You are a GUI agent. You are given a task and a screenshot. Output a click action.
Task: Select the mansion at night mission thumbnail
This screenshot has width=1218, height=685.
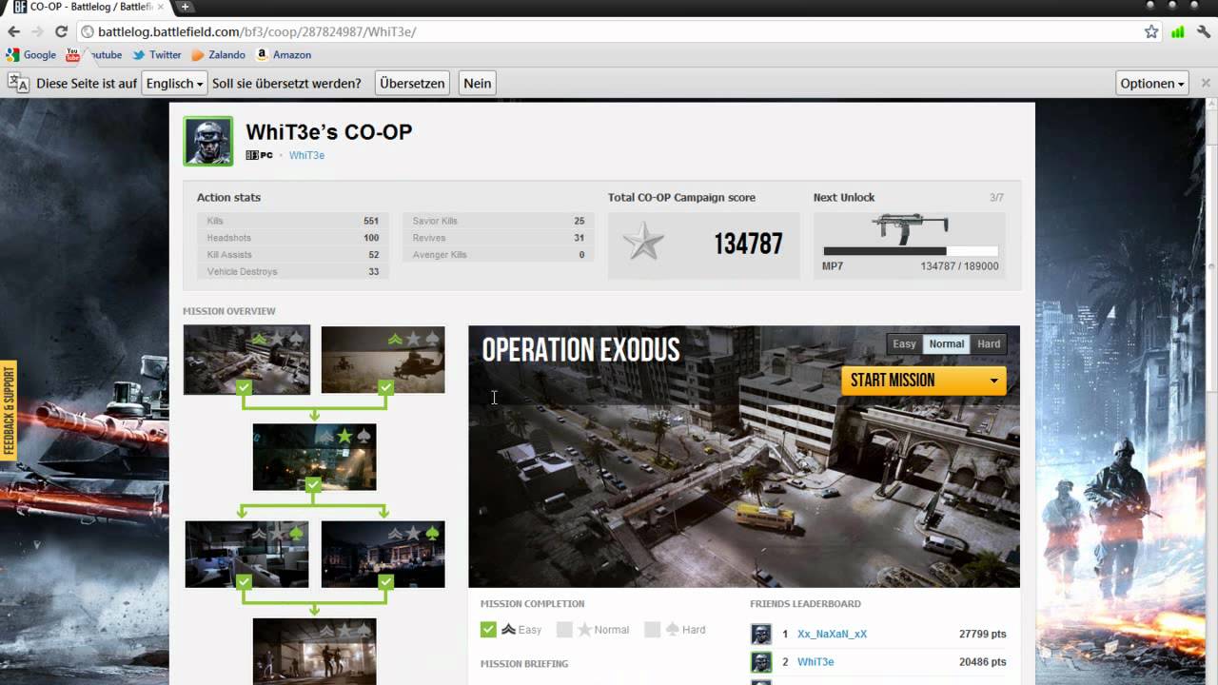click(383, 554)
